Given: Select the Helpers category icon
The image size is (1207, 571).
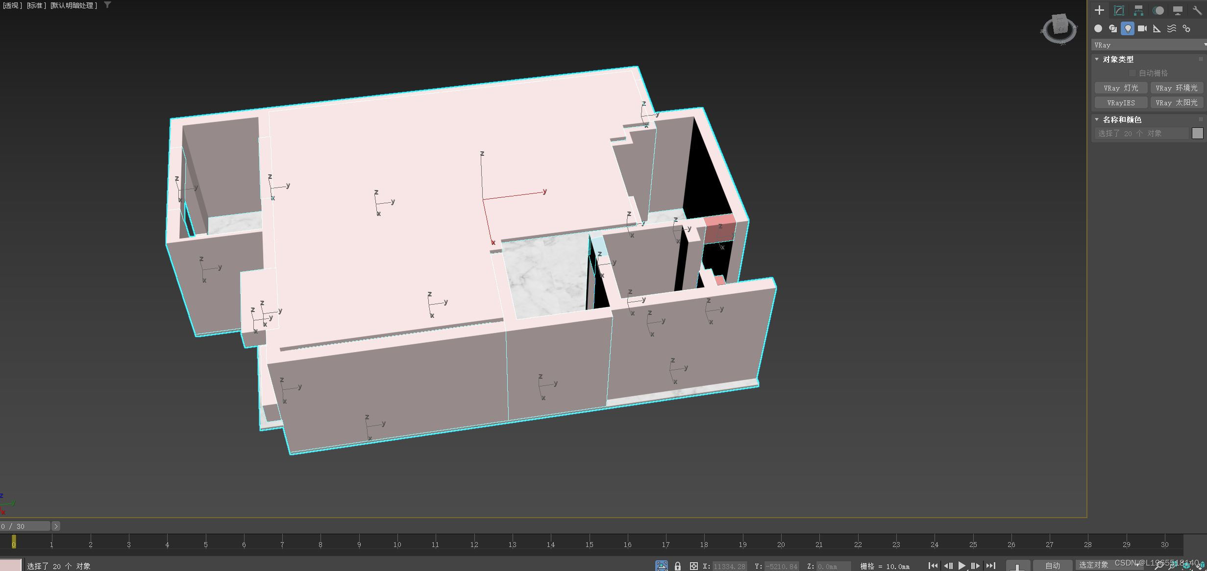Looking at the screenshot, I should tap(1157, 28).
